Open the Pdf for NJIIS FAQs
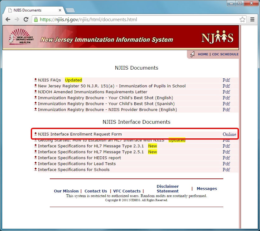 226,80
